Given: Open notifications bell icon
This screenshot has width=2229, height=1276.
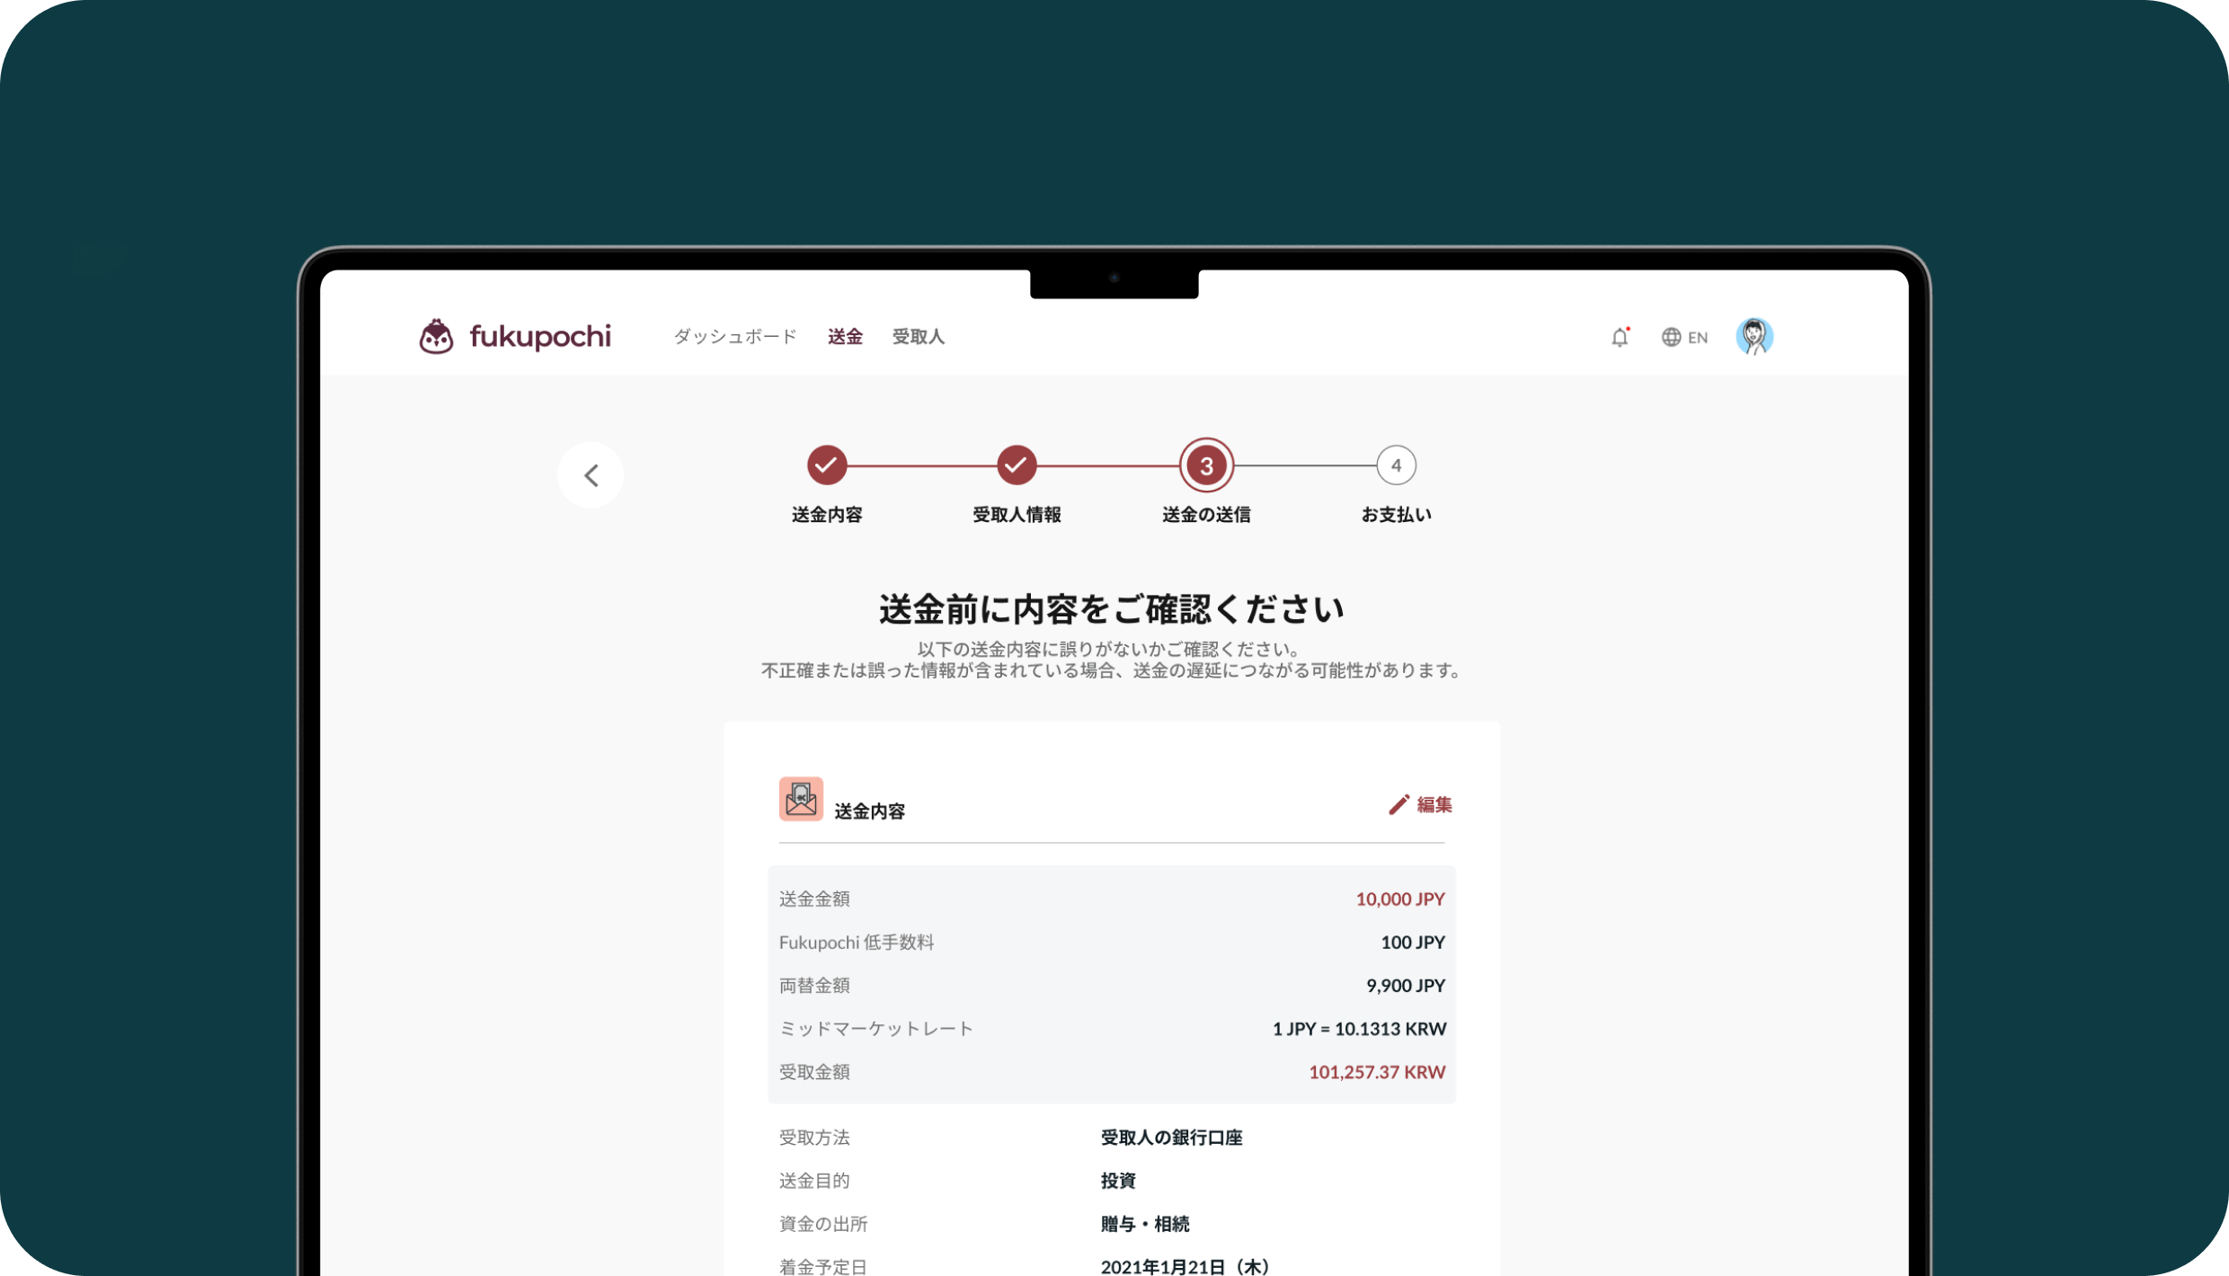Looking at the screenshot, I should (1619, 337).
